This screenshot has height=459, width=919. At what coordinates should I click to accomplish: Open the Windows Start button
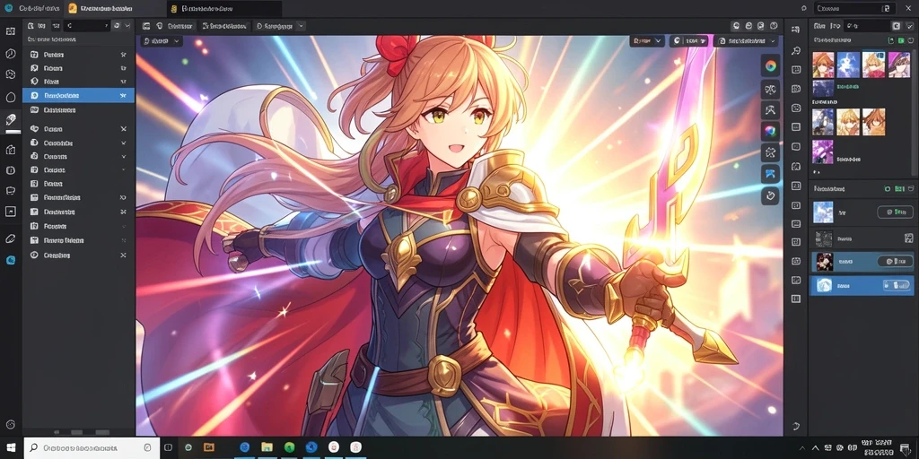coord(11,447)
